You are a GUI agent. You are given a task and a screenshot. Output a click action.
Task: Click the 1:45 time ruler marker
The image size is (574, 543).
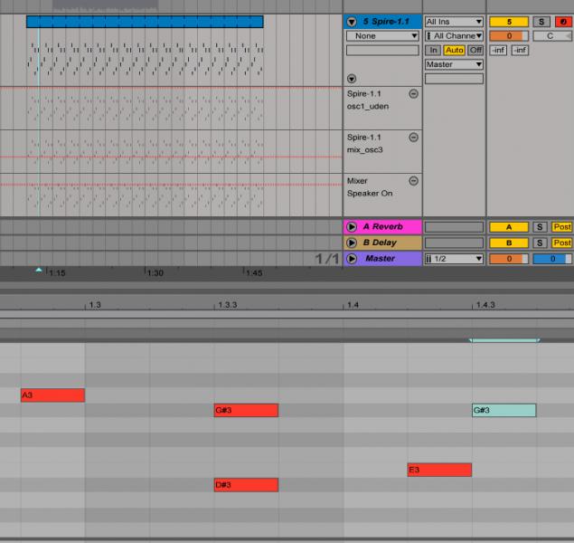(x=254, y=273)
